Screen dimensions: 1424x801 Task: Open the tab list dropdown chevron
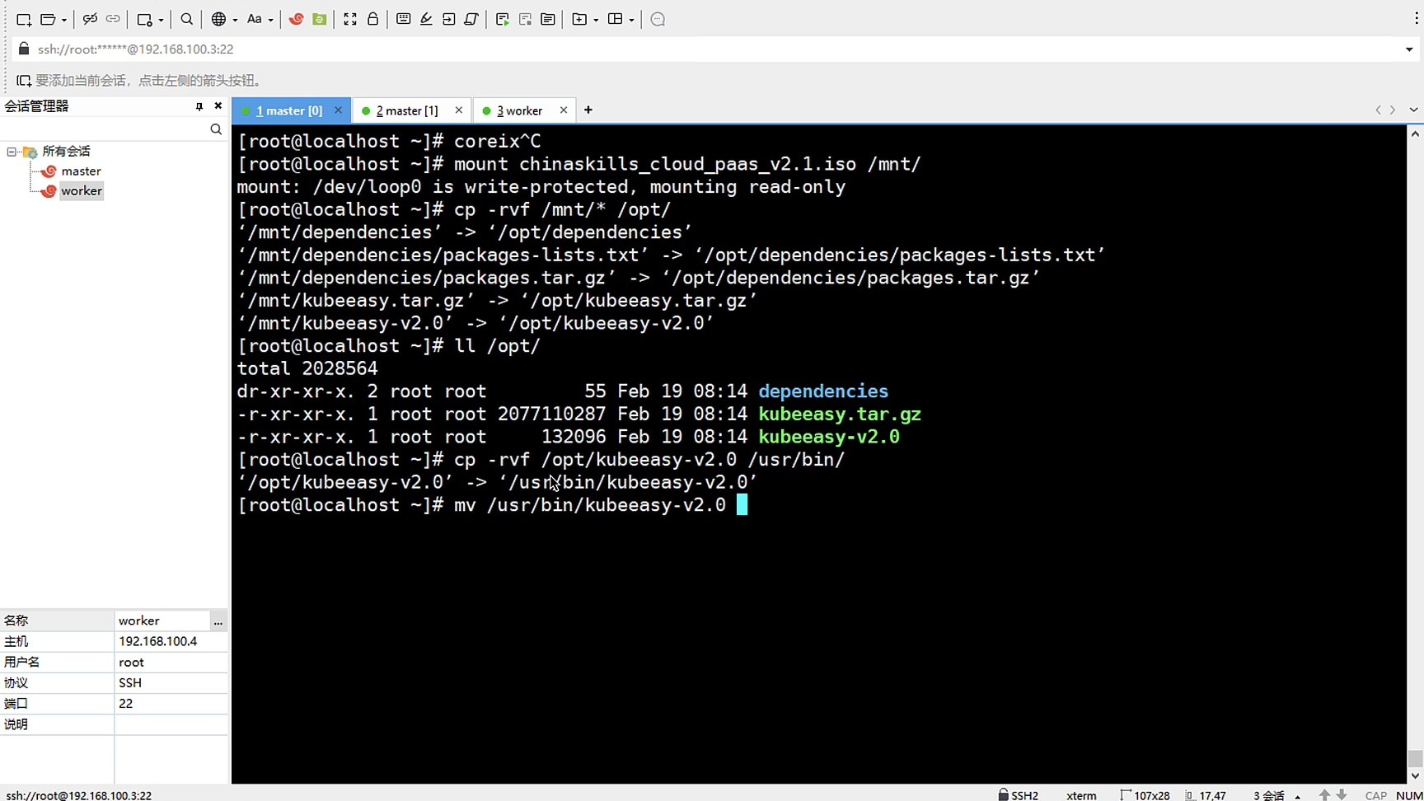tap(1414, 110)
